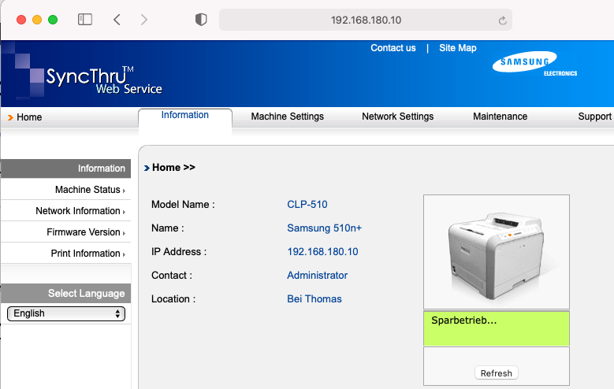Image resolution: width=614 pixels, height=389 pixels.
Task: Expand the arrow next to Network Information
Action: coord(124,212)
